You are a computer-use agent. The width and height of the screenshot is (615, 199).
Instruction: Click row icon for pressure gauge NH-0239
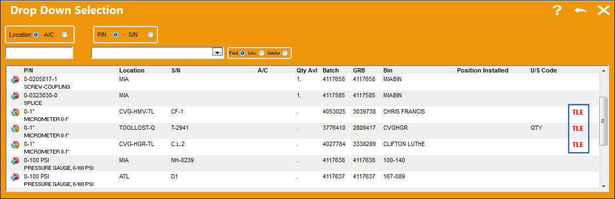coord(15,161)
